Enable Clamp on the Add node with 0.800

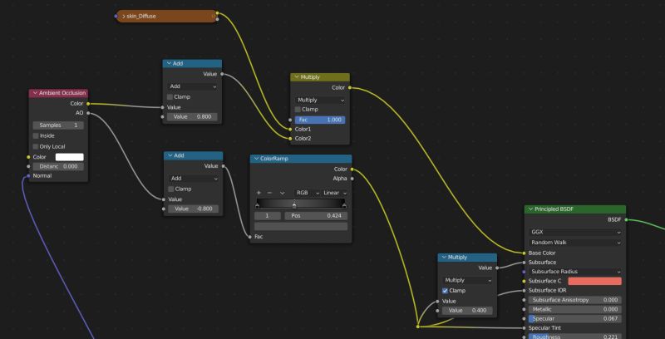pos(170,97)
